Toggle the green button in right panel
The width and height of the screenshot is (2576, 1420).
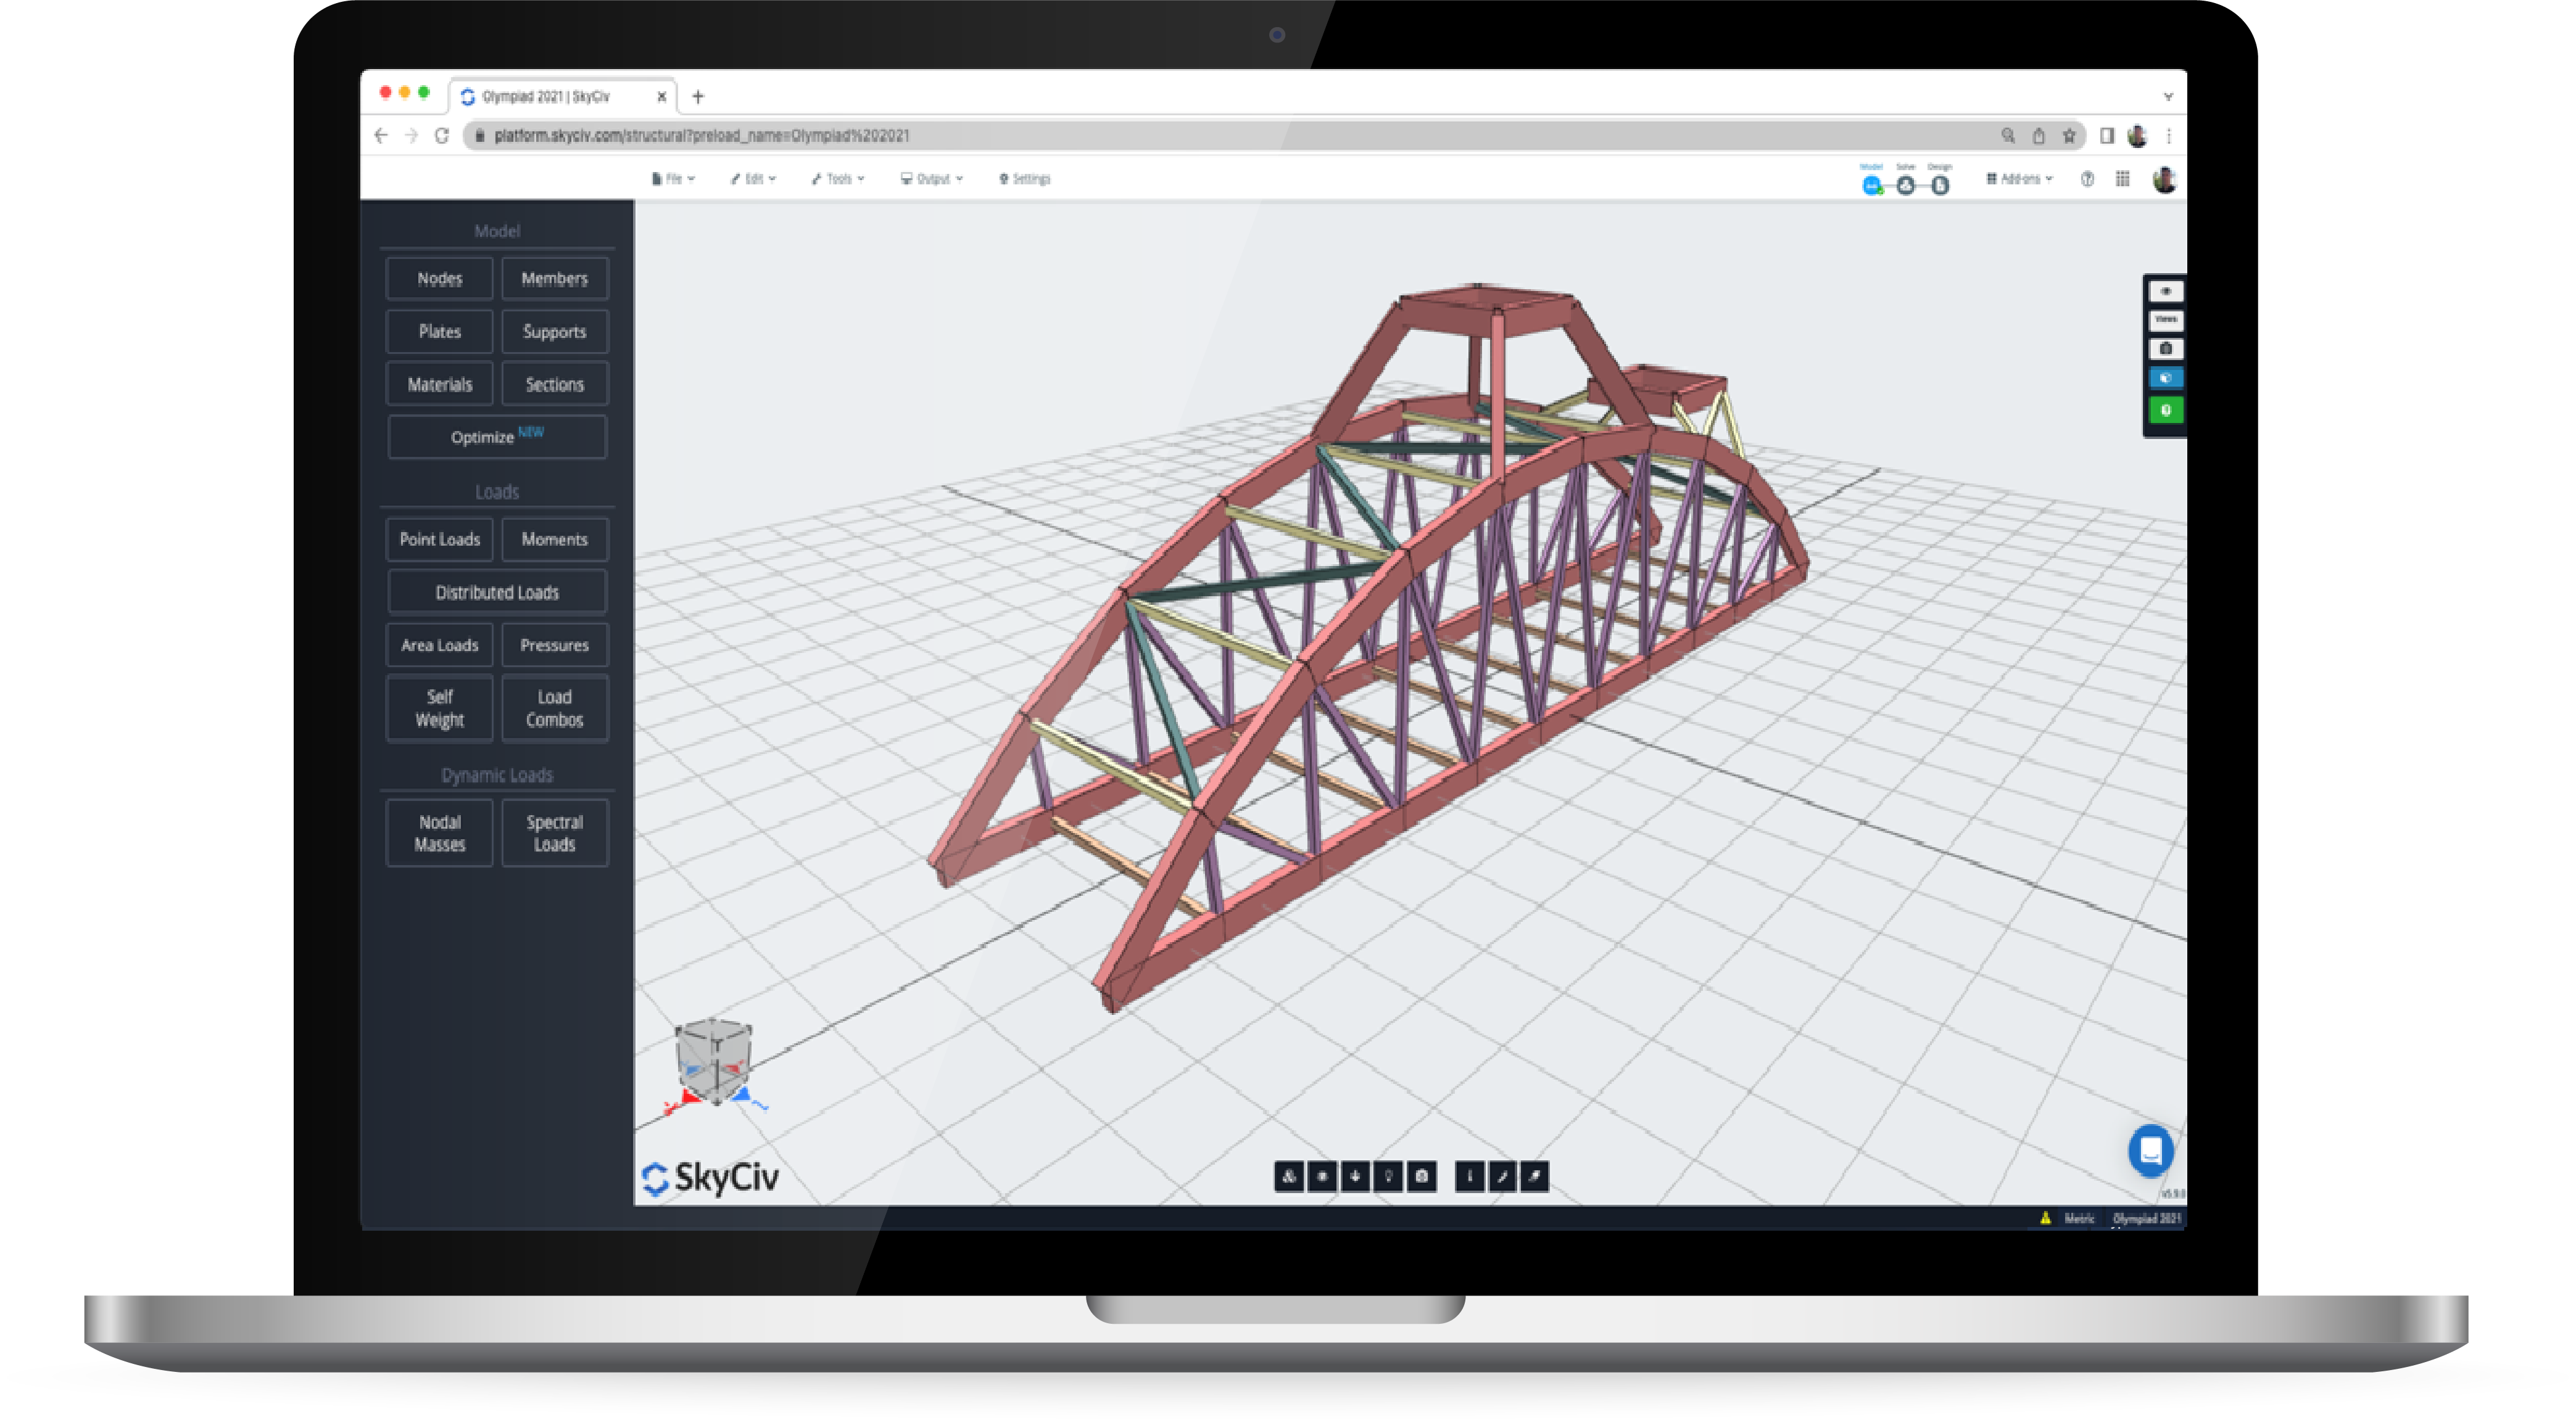(x=2165, y=409)
